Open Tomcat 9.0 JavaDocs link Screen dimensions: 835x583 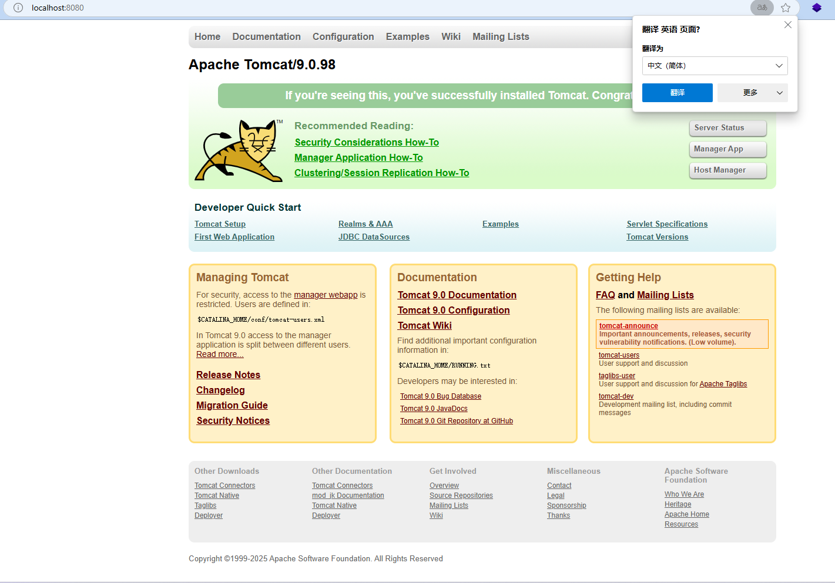click(434, 409)
